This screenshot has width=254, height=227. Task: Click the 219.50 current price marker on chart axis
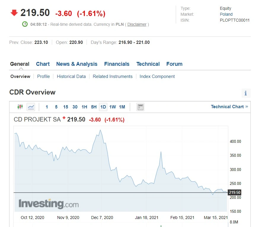coord(234,192)
